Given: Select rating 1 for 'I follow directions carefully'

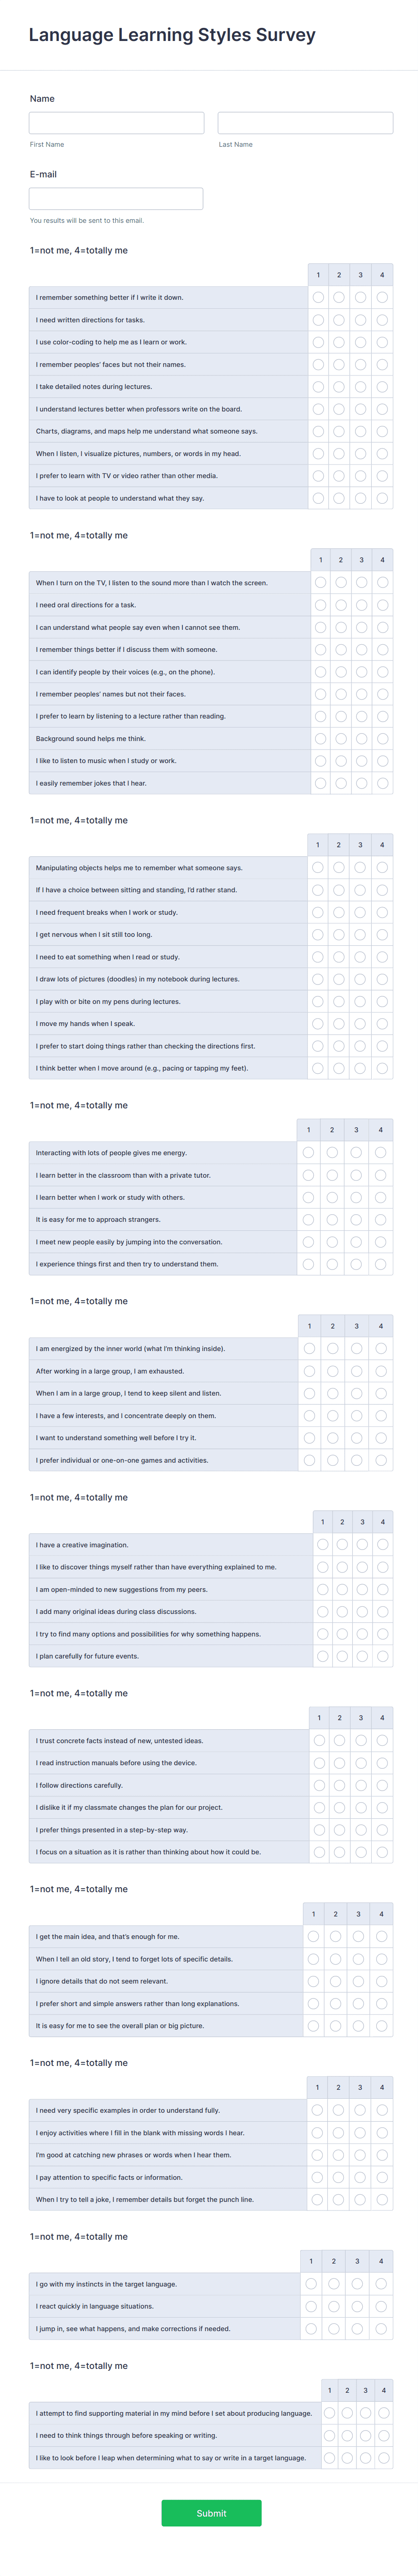Looking at the screenshot, I should (318, 1785).
